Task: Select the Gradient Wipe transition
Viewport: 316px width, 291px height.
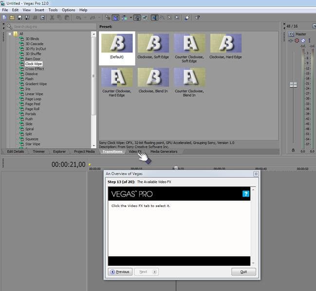Action: [36, 84]
